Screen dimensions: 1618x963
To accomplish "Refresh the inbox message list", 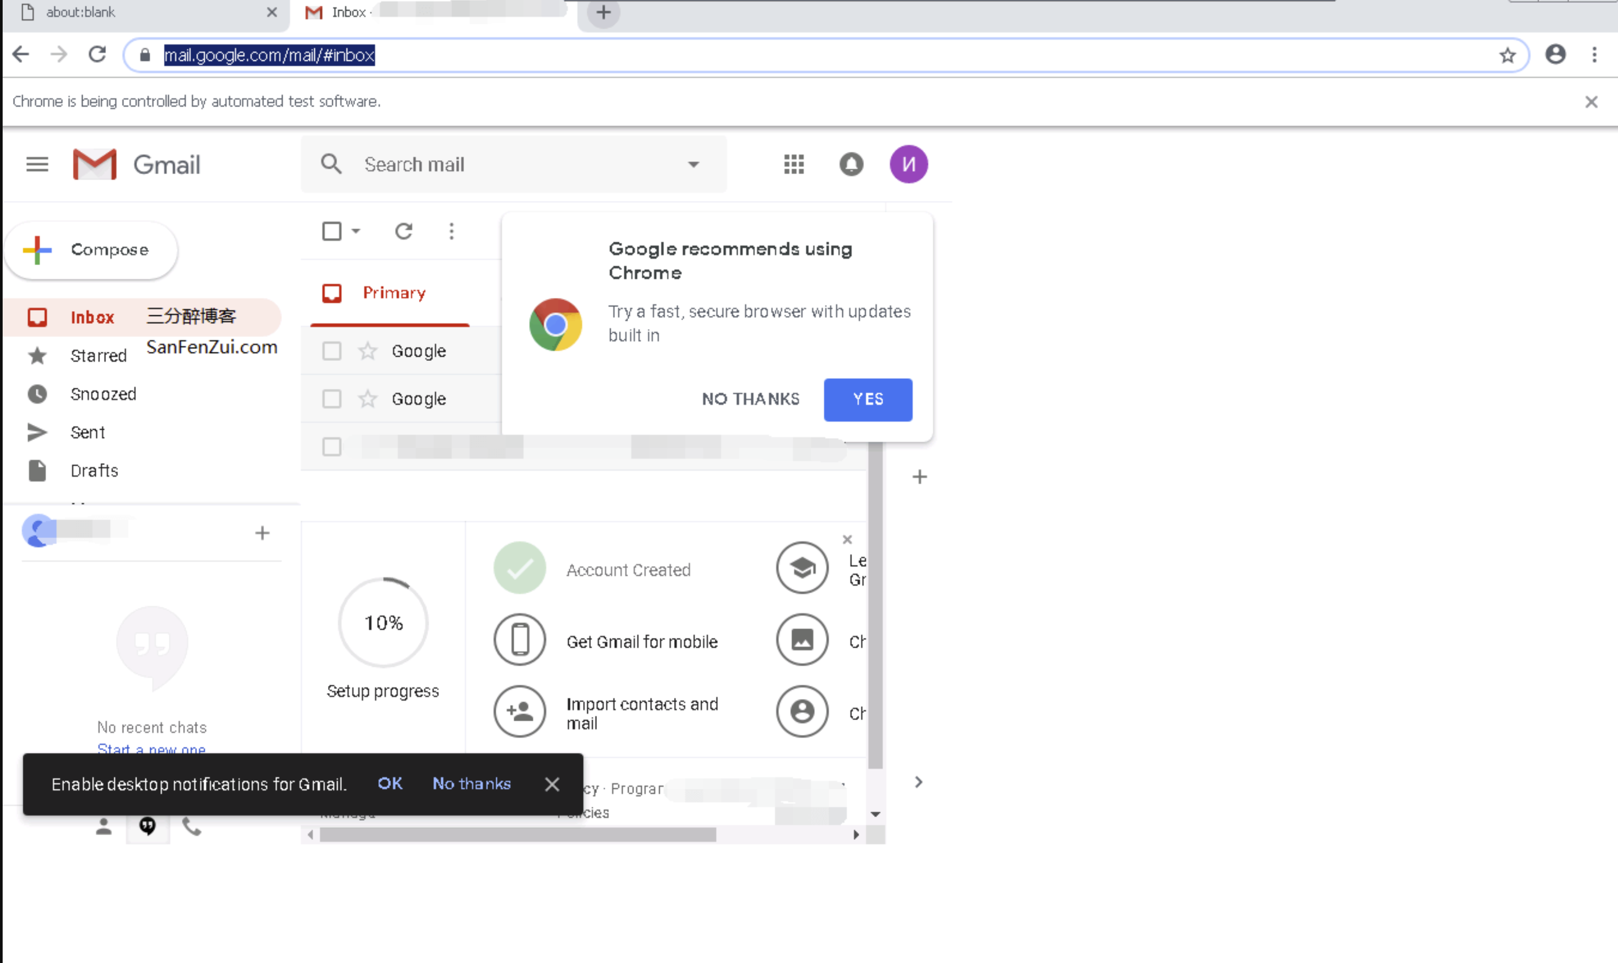I will (404, 231).
